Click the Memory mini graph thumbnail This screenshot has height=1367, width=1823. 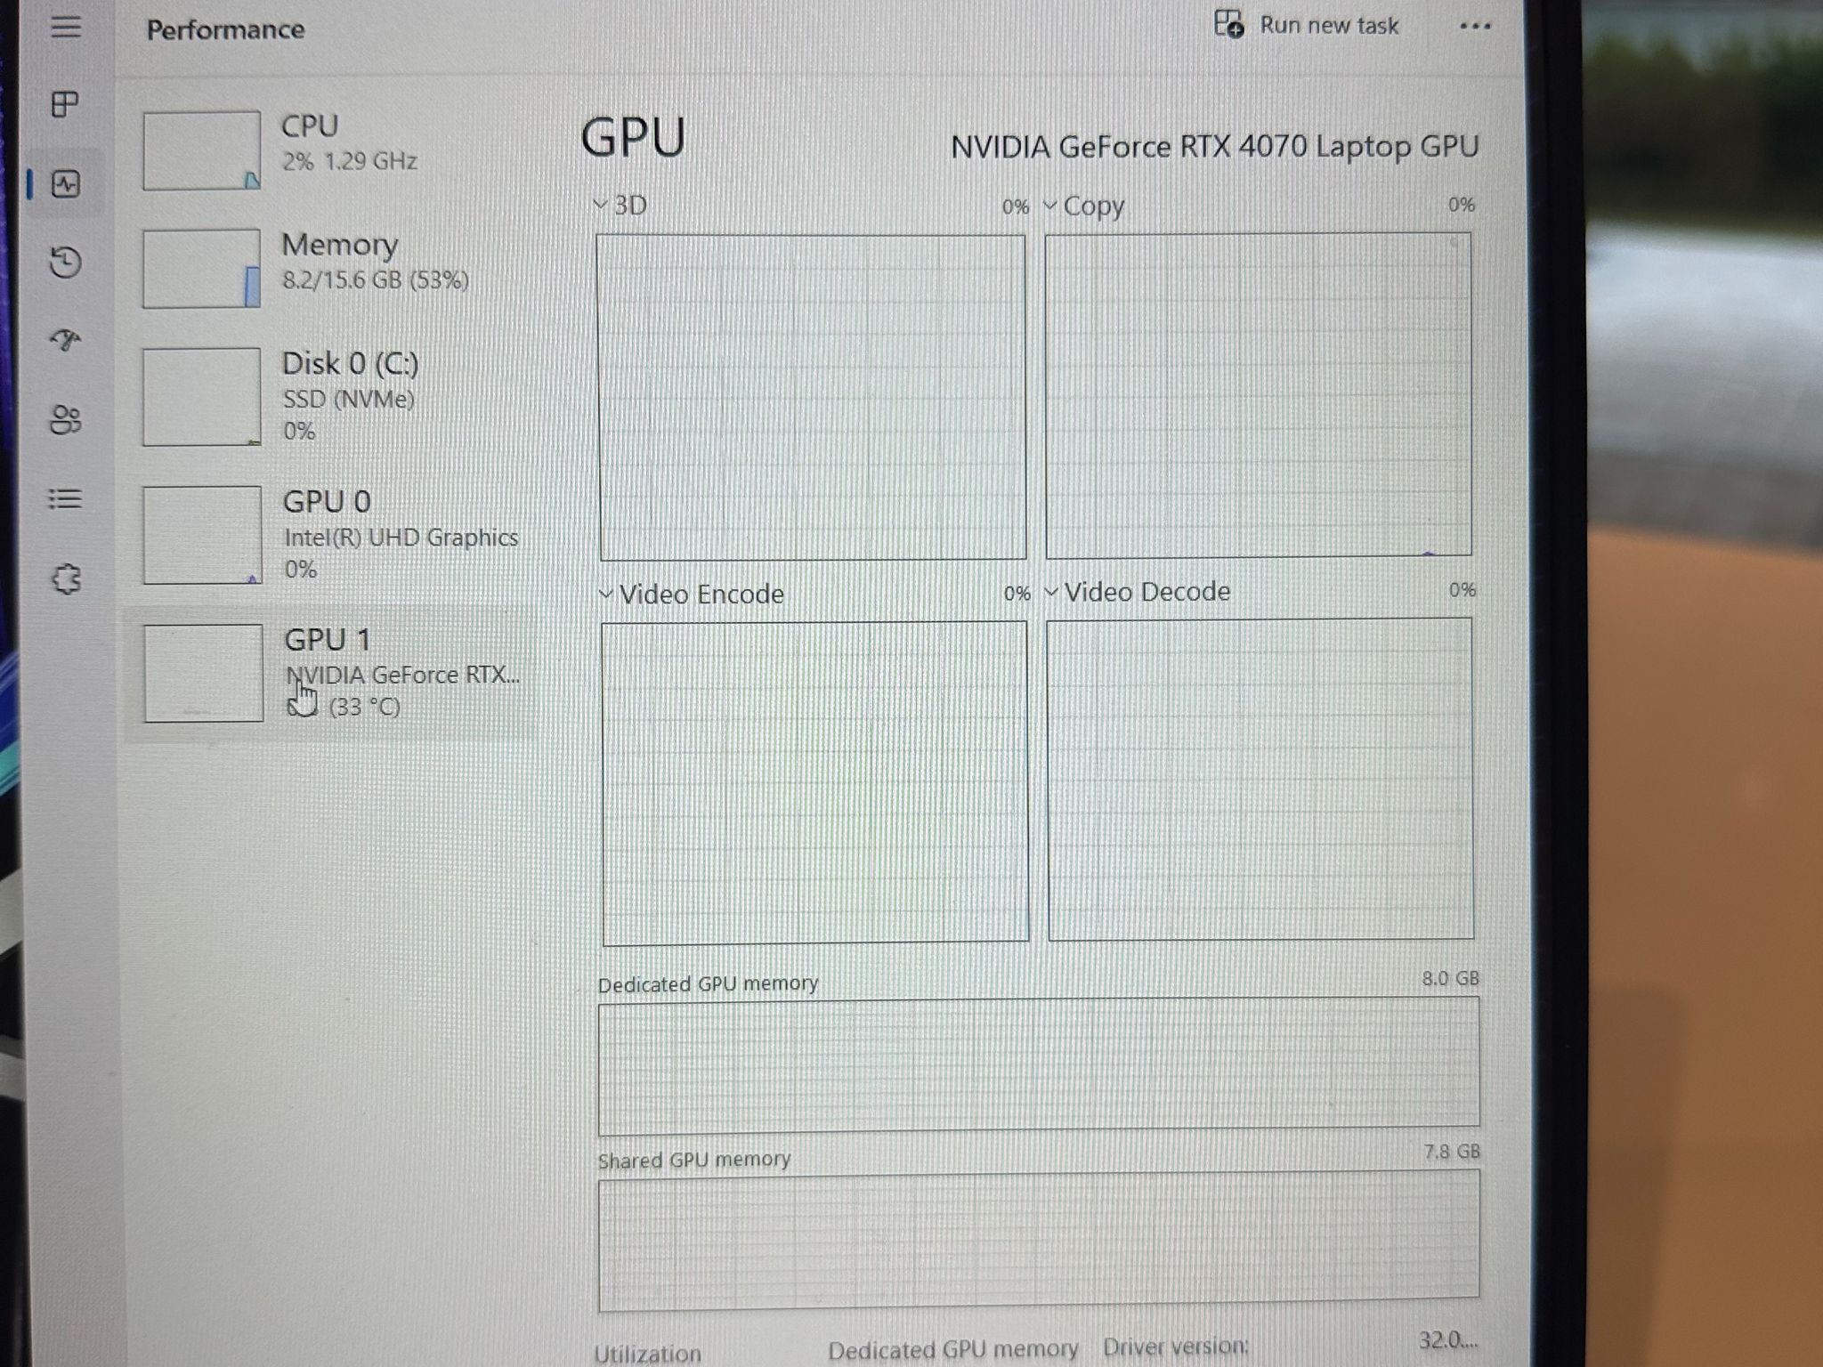pyautogui.click(x=202, y=269)
